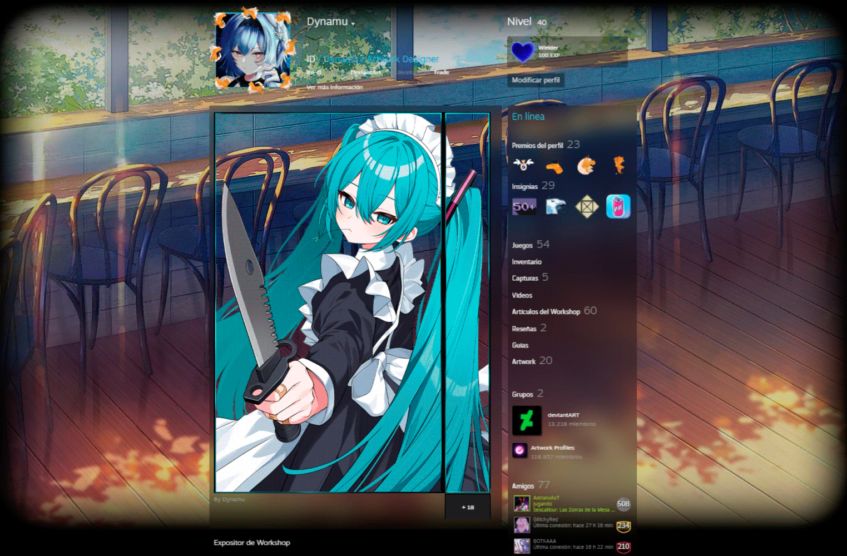The width and height of the screenshot is (847, 556).
Task: Open the Dynamu profile avatar
Action: (x=252, y=51)
